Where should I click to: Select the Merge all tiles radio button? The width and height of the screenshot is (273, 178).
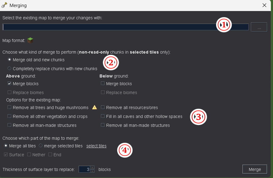[6, 146]
